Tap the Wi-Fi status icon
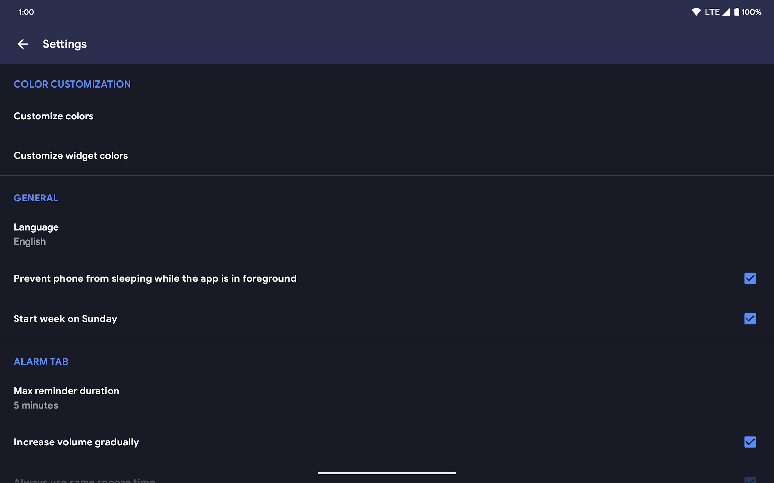 click(696, 12)
